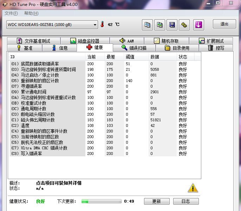Switch to the 擦写 tab
This screenshot has height=211, width=241.
point(216,48)
